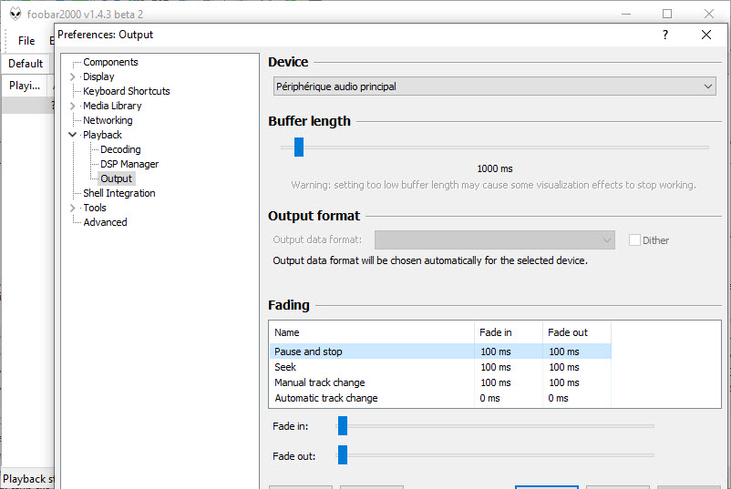This screenshot has height=489, width=731.
Task: Click the 1000 ms buffer length value
Action: click(495, 169)
